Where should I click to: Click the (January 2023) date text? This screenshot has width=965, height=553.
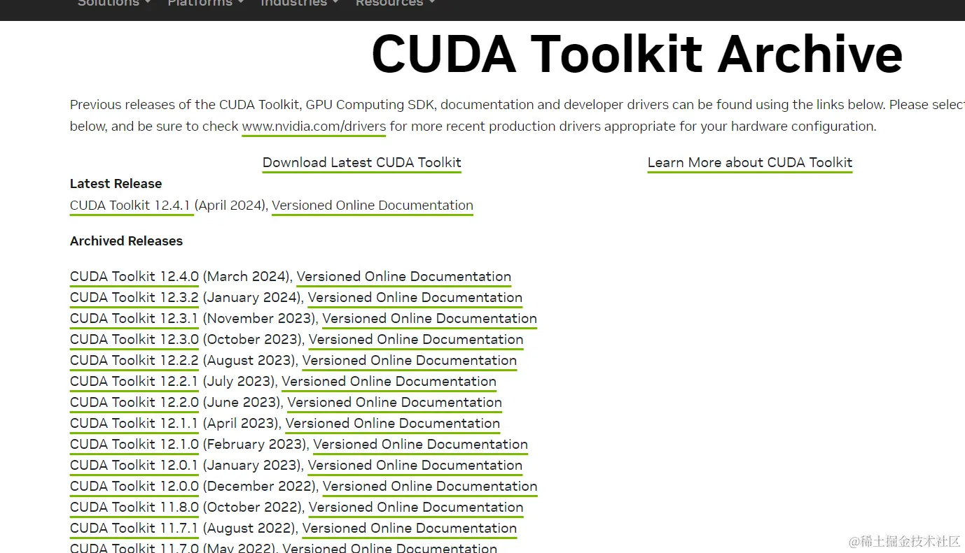(x=254, y=466)
